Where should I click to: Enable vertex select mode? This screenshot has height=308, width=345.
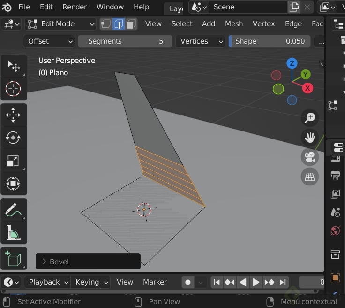[106, 24]
